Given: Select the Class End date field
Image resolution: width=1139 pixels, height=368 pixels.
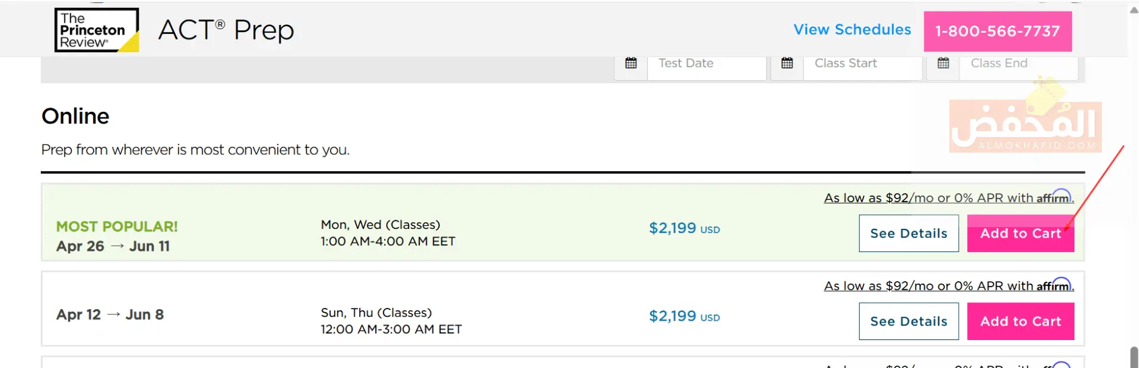Looking at the screenshot, I should click(x=1018, y=63).
